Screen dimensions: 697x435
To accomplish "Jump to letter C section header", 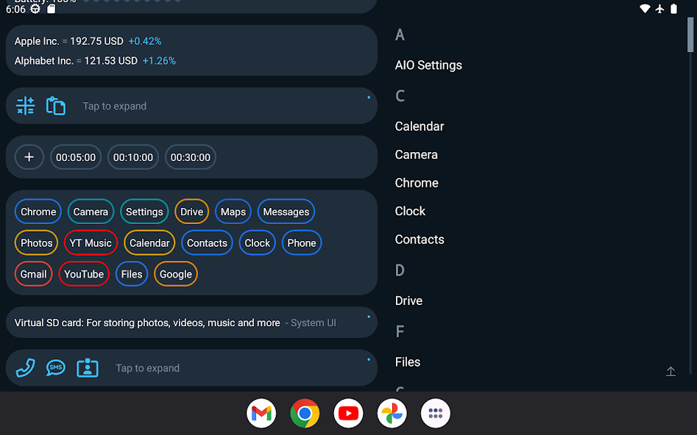I will [x=400, y=96].
